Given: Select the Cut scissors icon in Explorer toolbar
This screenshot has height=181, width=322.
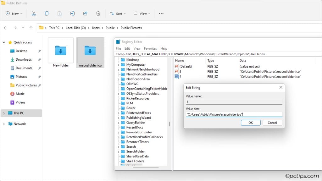Looking at the screenshot, I should point(34,14).
